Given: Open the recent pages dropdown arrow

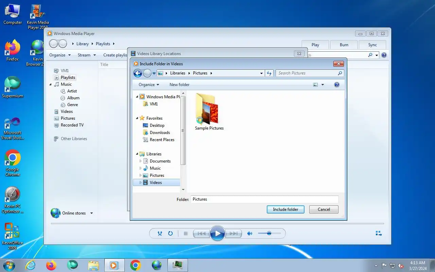Looking at the screenshot, I should [x=154, y=73].
